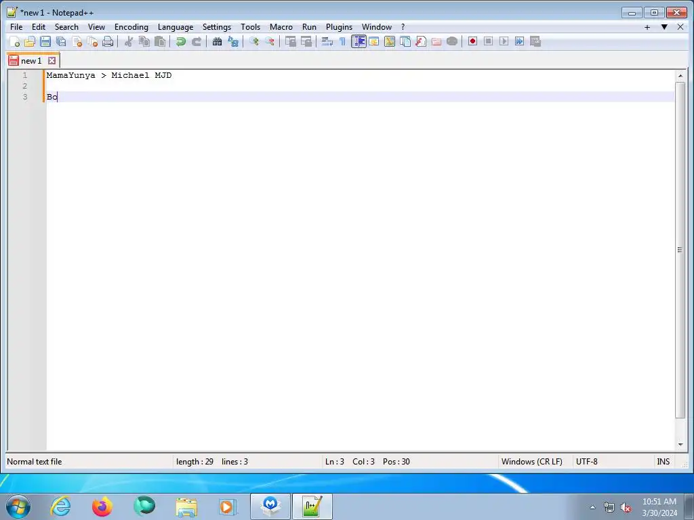Viewport: 694px width, 520px height.
Task: Click the plus button in menu bar
Action: [x=647, y=27]
